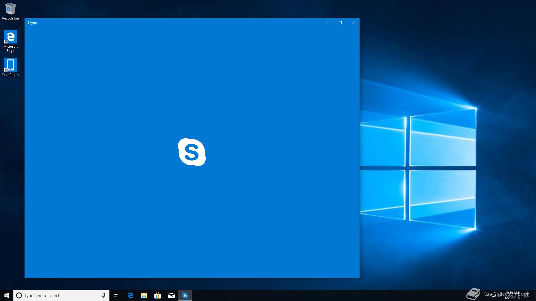Select the Microsoft Edge desktop shortcut

click(x=11, y=41)
